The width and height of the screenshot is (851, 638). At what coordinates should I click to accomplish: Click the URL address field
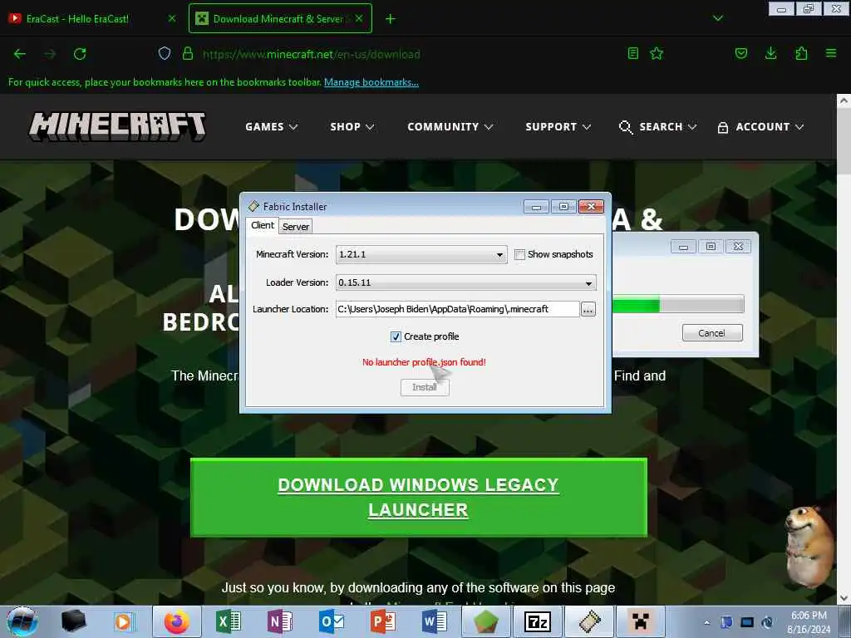[x=311, y=54]
